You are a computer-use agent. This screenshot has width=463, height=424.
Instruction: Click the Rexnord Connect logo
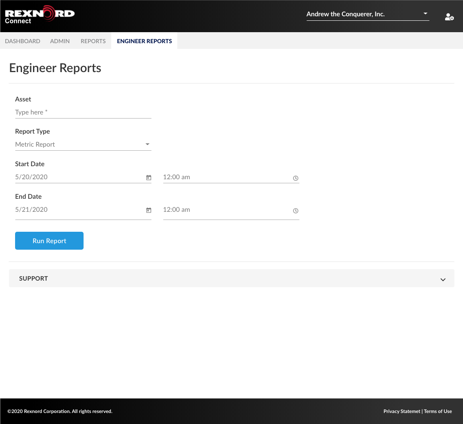40,14
